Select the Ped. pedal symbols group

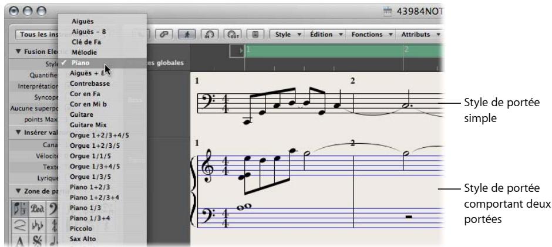[36, 208]
